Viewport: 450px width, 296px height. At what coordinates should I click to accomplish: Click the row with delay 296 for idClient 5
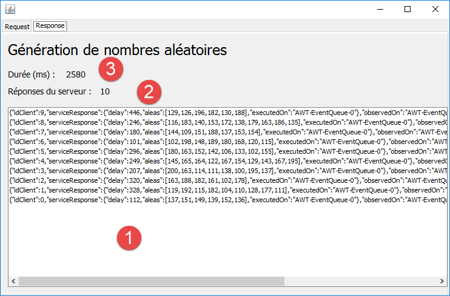pyautogui.click(x=182, y=151)
